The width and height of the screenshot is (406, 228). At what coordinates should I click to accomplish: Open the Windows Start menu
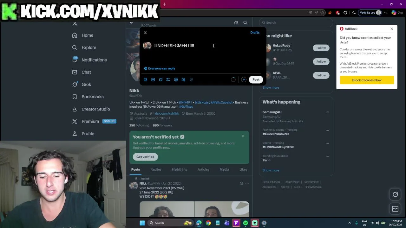[142, 223]
